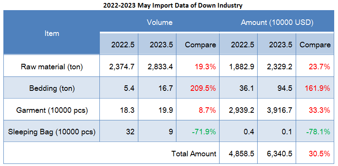The width and height of the screenshot is (338, 166).
Task: Select the Item header cell
Action: point(52,33)
